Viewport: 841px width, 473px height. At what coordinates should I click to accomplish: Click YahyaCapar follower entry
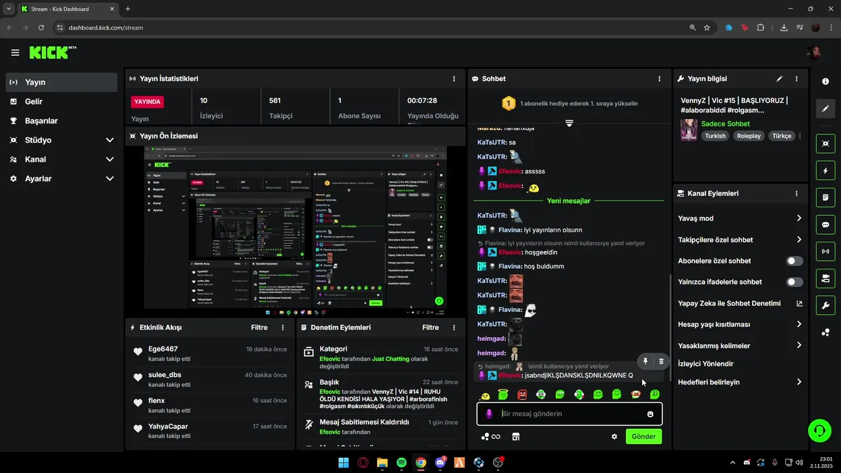coord(168,426)
